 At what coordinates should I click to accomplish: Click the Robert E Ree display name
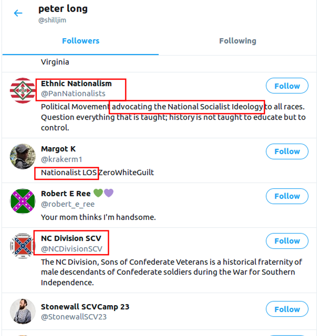click(x=66, y=194)
